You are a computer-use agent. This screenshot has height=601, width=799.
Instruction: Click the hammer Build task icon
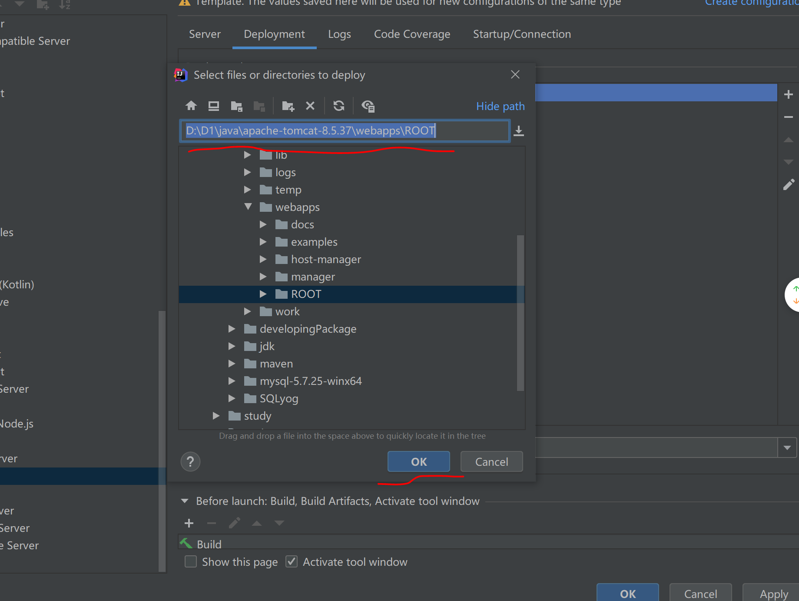pyautogui.click(x=186, y=544)
